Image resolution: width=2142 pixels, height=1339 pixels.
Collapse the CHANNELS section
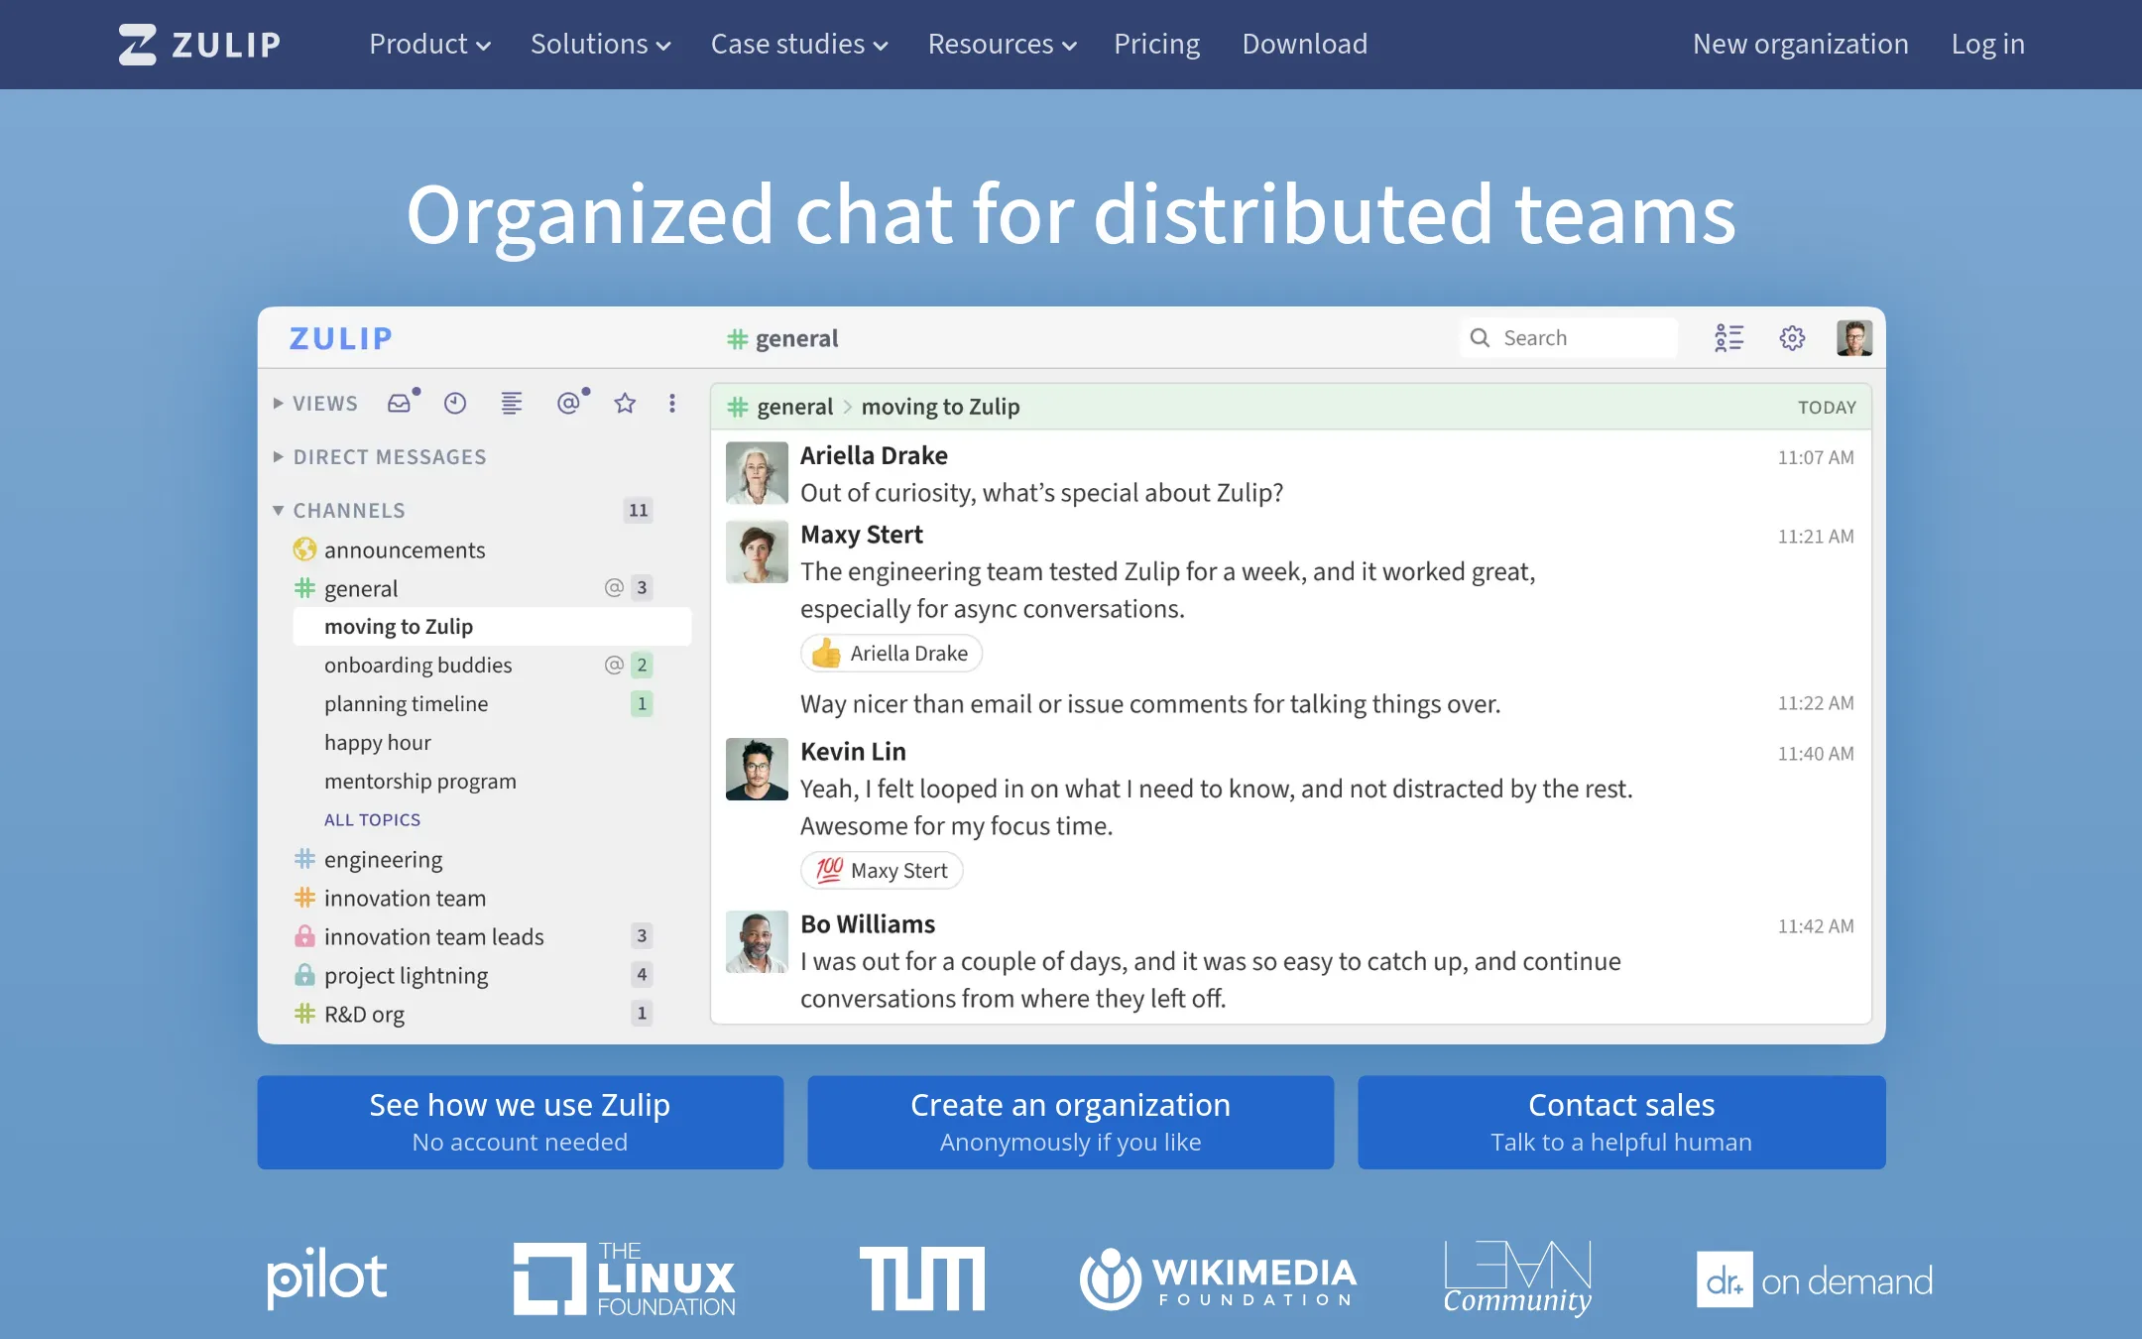339,511
